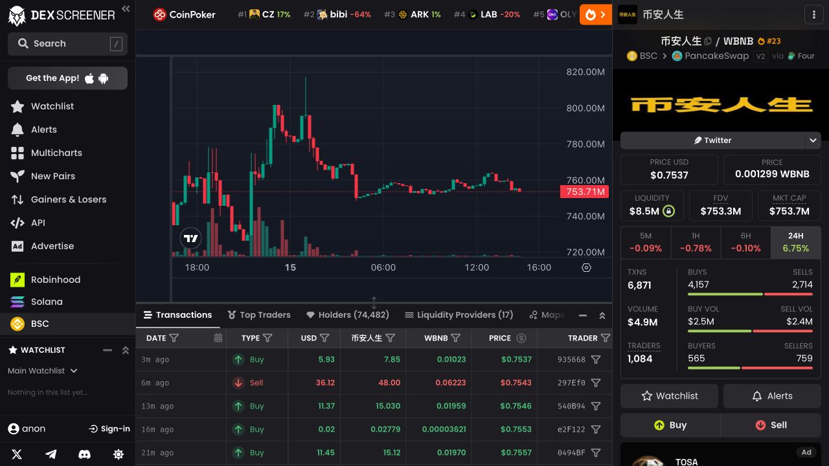Open the calendar icon beside DATE column
The image size is (829, 466).
pos(218,338)
